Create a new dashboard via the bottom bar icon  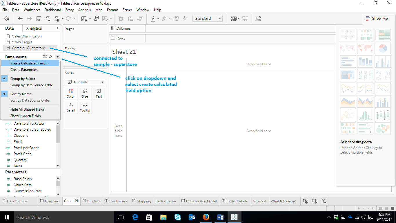pyautogui.click(x=314, y=201)
